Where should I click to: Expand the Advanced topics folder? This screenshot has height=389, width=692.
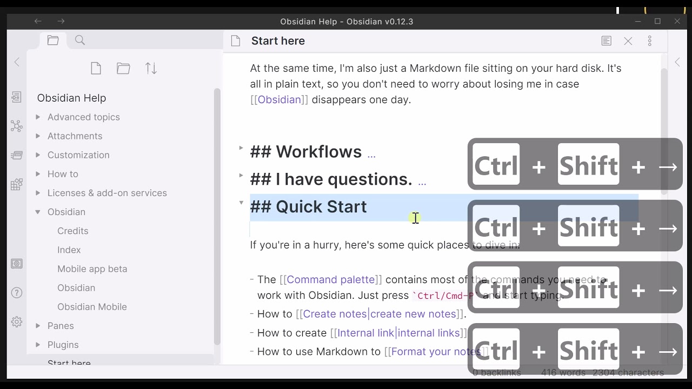point(38,117)
